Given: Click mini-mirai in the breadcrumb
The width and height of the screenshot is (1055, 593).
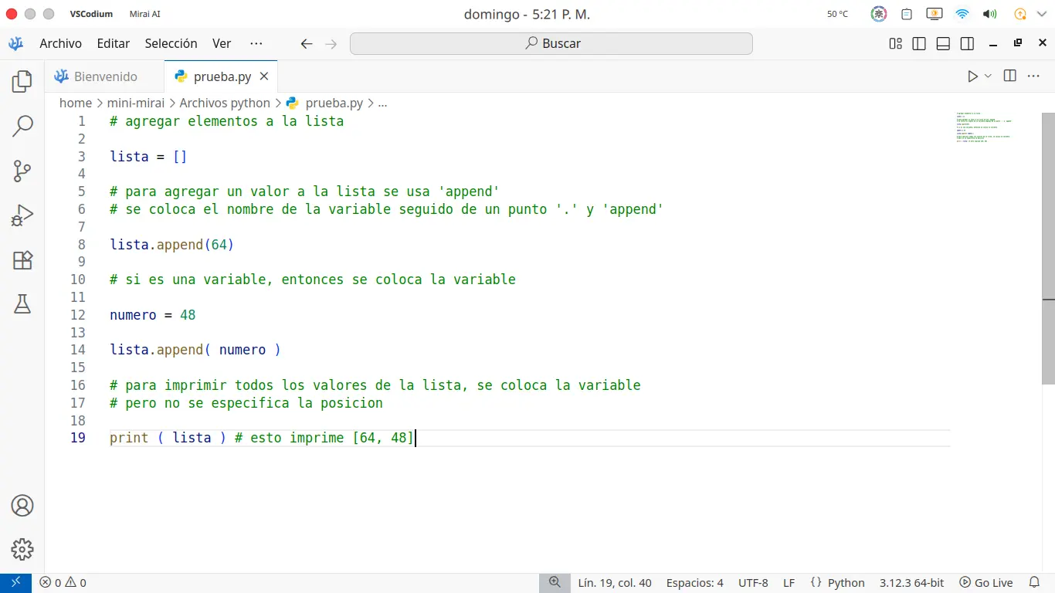Looking at the screenshot, I should [136, 103].
